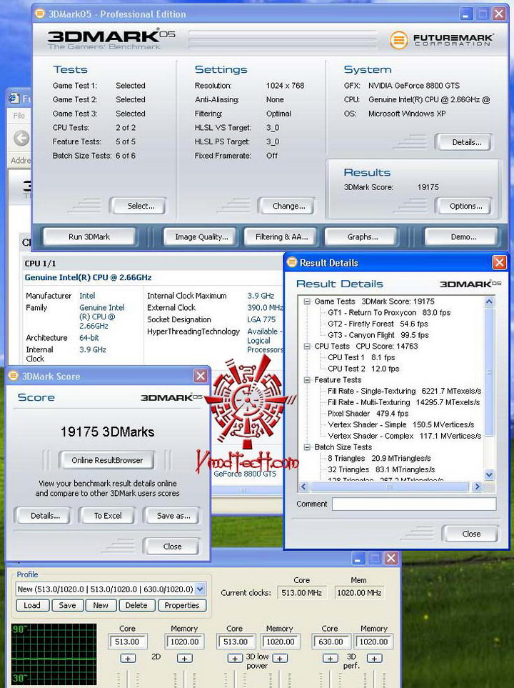Click the Current clocks Mem 1020.00 MHz field
Image resolution: width=514 pixels, height=688 pixels.
[359, 593]
